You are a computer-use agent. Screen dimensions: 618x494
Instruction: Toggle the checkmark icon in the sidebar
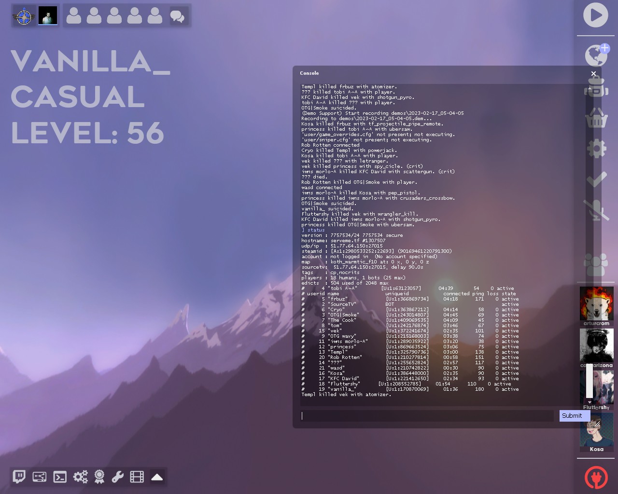[x=596, y=179]
